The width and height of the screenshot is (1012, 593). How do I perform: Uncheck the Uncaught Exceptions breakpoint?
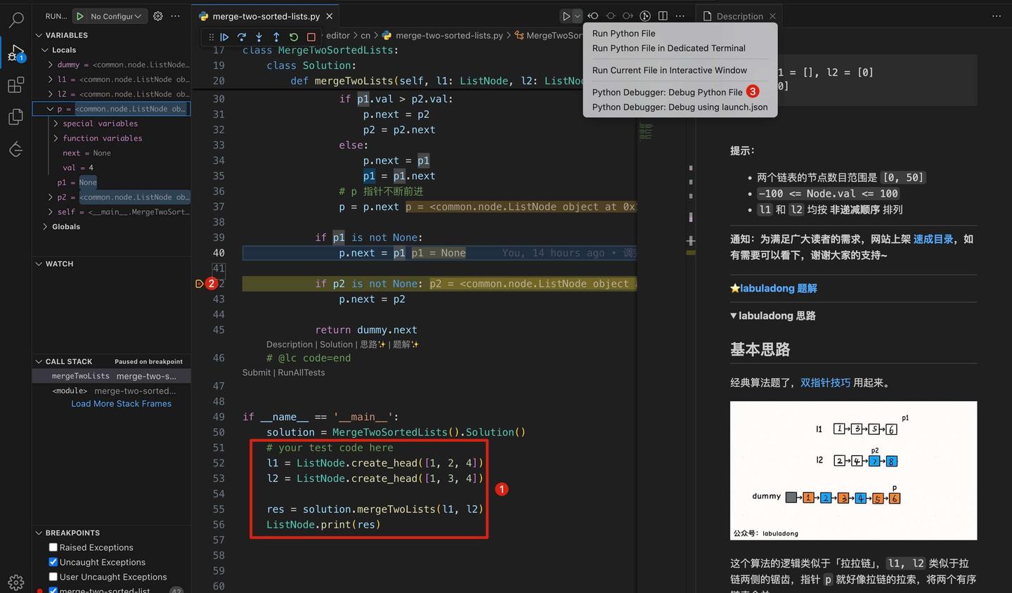tap(53, 561)
